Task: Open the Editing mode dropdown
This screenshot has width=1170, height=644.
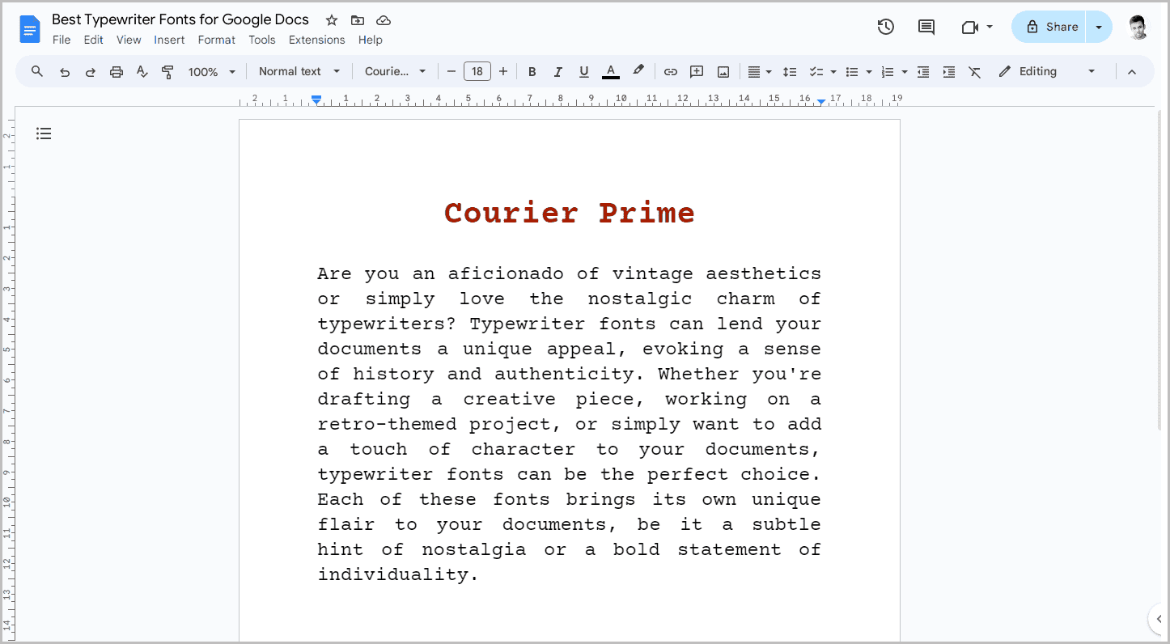Action: point(1047,71)
